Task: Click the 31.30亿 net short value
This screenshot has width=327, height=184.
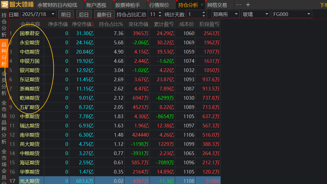Action: tap(85, 33)
